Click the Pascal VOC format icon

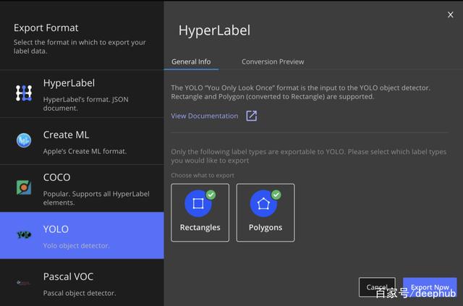(23, 283)
